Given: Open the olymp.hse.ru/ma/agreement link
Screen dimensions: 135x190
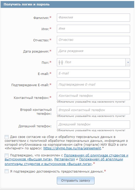Looking at the screenshot, I should pos(72,148).
